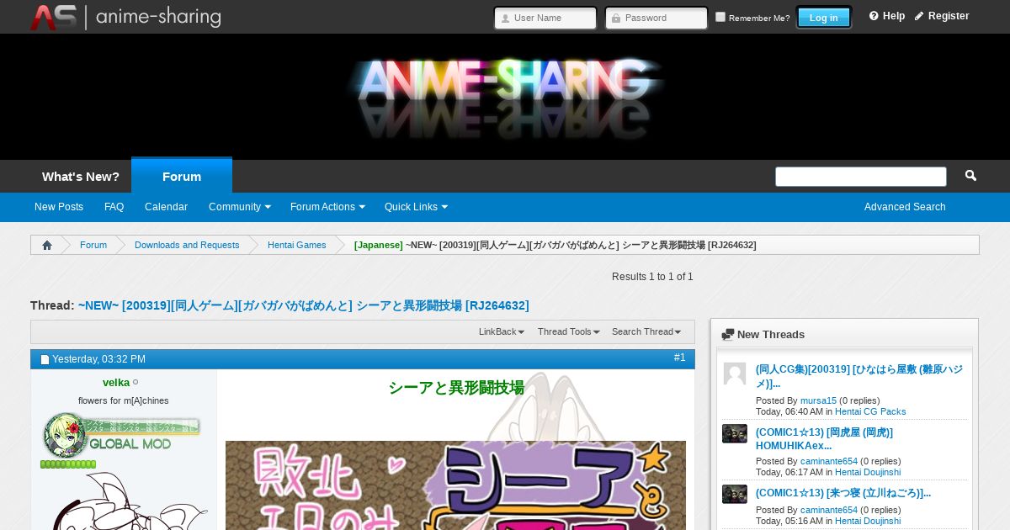Viewport: 1010px width, 530px height.
Task: Click the [Japanese] prefix in breadcrumb
Action: (x=379, y=245)
